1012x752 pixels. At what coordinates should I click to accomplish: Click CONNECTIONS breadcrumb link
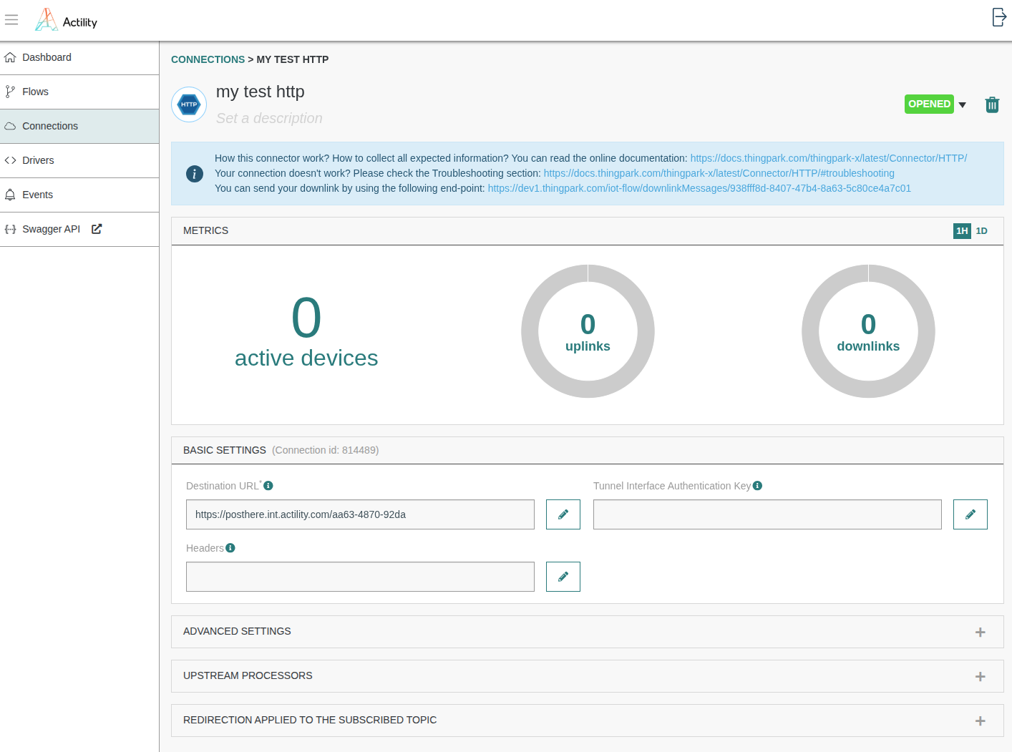click(208, 59)
